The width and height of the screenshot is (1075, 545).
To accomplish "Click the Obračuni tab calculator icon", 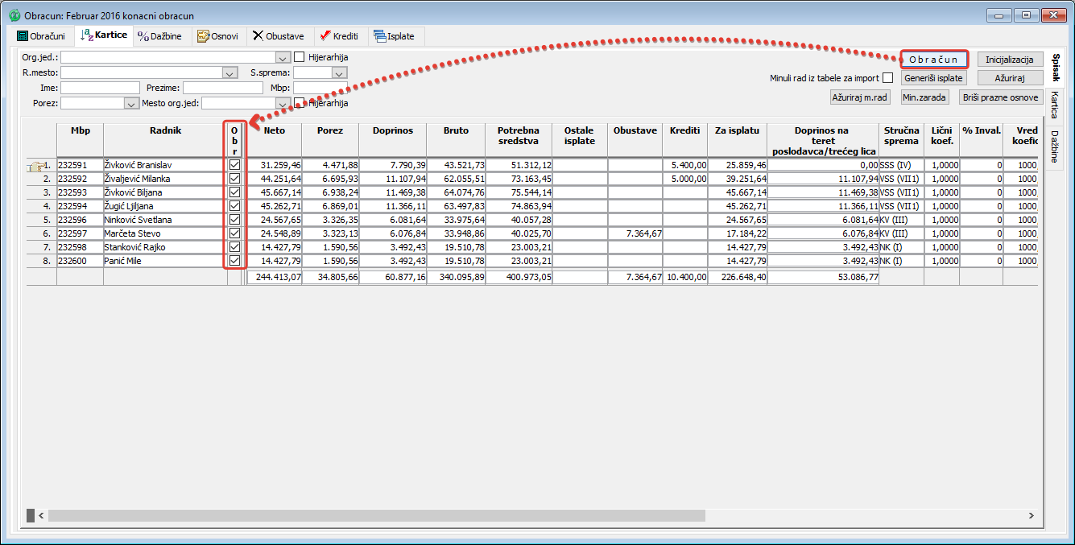I will [x=23, y=36].
